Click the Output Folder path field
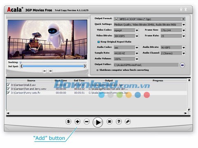This screenshot has height=148, width=198. (146, 65)
